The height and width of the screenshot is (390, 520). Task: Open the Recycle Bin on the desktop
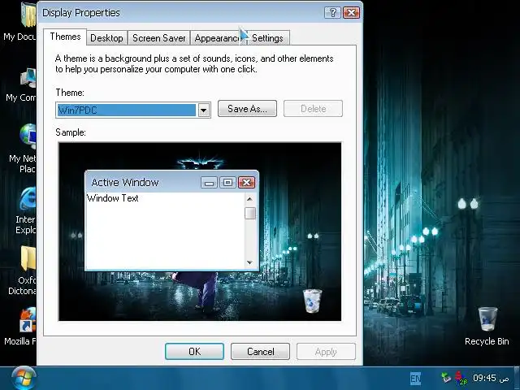pyautogui.click(x=487, y=327)
